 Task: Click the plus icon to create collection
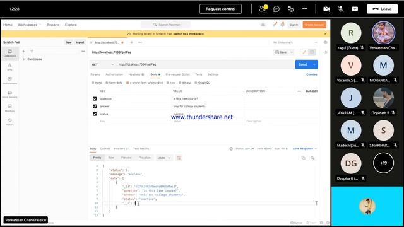(24, 51)
